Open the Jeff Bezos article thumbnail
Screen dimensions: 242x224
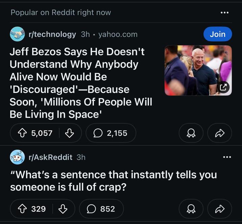(198, 70)
